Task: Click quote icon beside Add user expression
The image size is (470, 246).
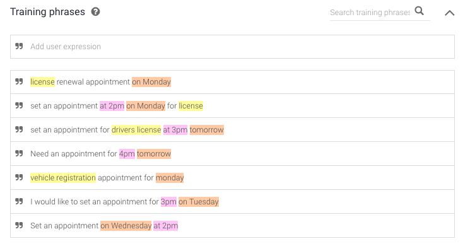Action: (x=19, y=46)
